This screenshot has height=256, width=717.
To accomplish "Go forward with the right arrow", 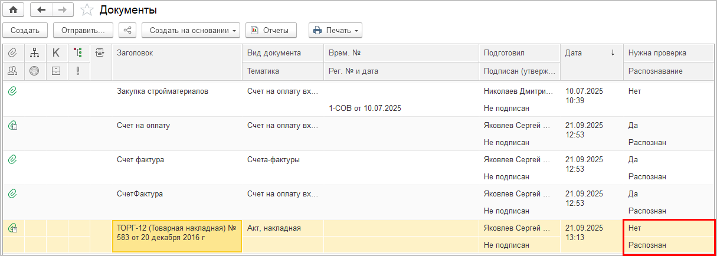I will point(63,10).
